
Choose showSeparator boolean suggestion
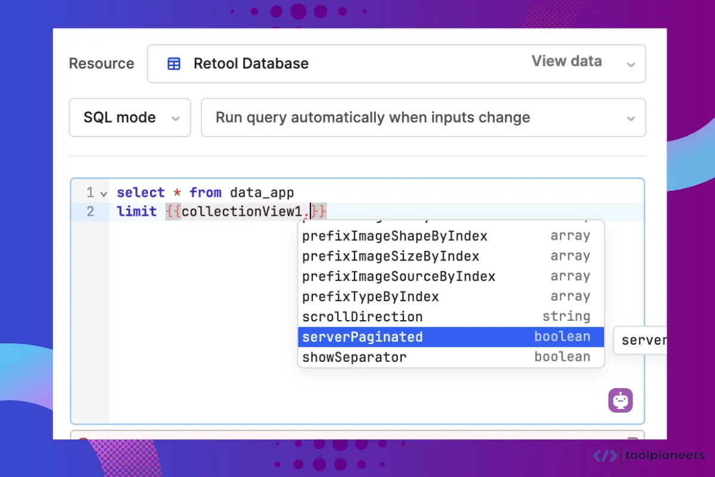(451, 357)
